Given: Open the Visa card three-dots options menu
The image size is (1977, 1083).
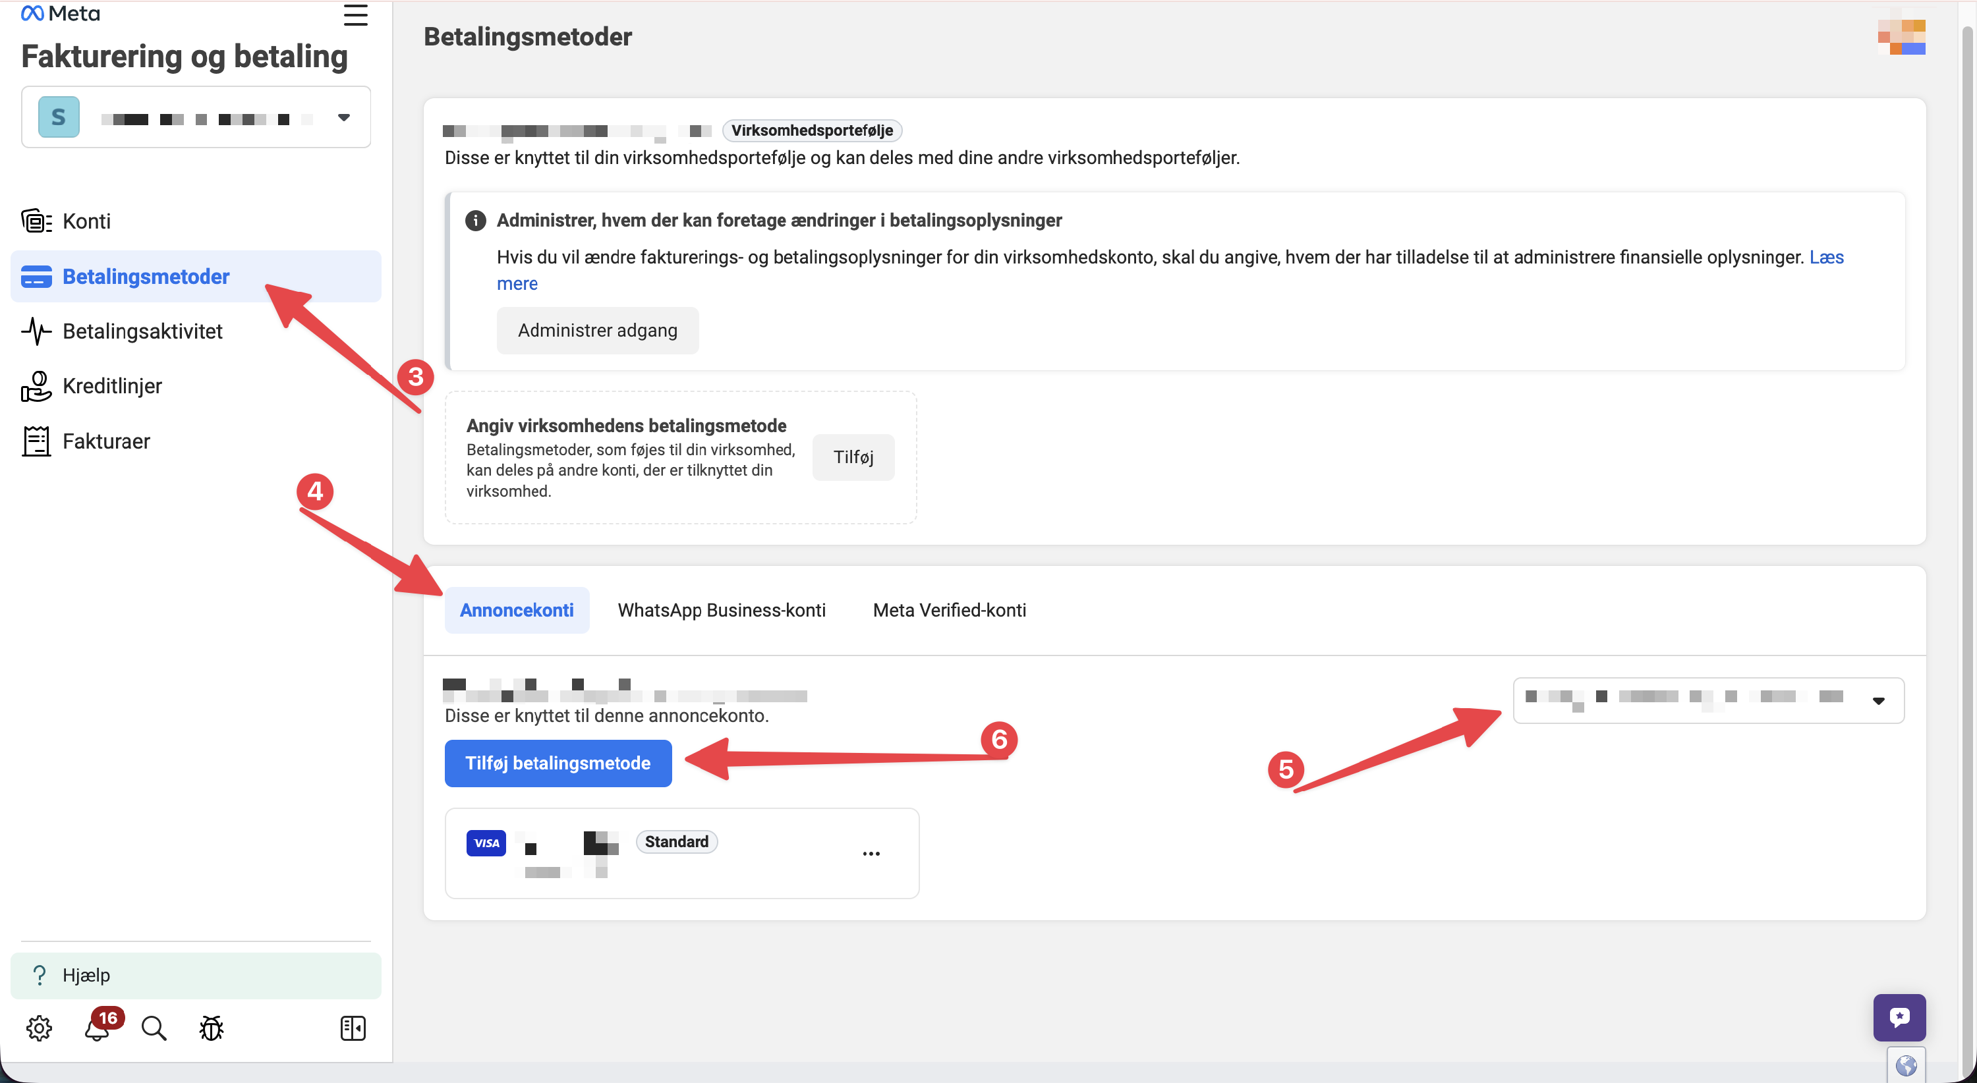Looking at the screenshot, I should coord(871,854).
